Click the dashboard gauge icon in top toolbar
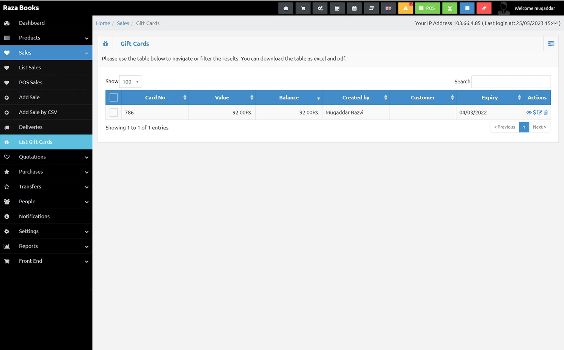564x350 pixels. 286,8
